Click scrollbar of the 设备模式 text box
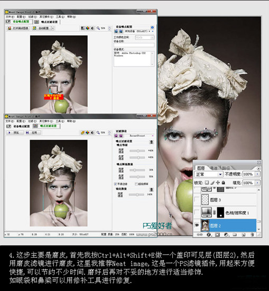The image size is (269, 291). click(x=152, y=59)
